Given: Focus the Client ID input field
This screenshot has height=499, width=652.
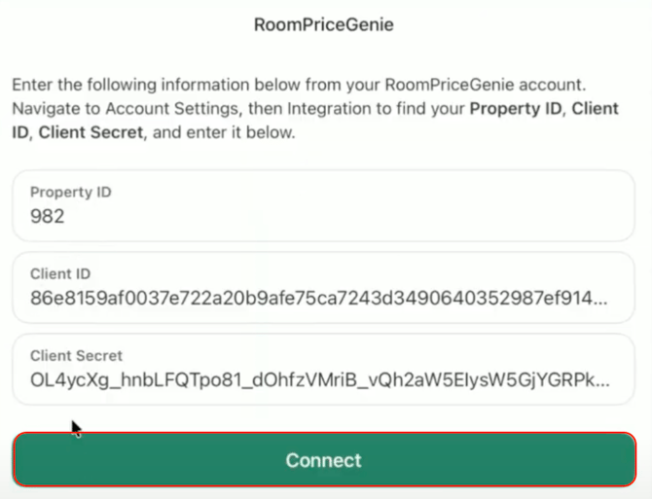Looking at the screenshot, I should click(x=323, y=287).
